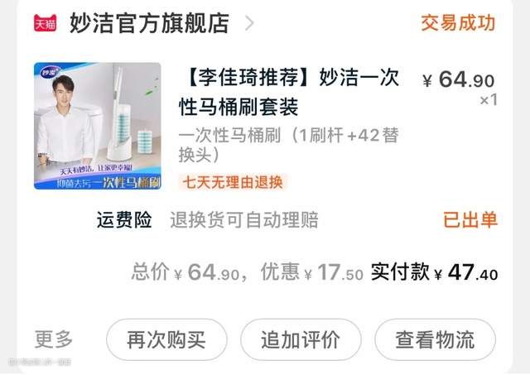This screenshot has width=530, height=375.
Task: View the 已出单 insurance status
Action: 470,219
